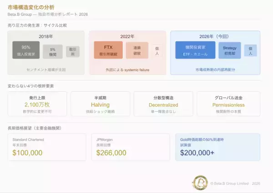Click the 半減期 card title

(x=100, y=98)
